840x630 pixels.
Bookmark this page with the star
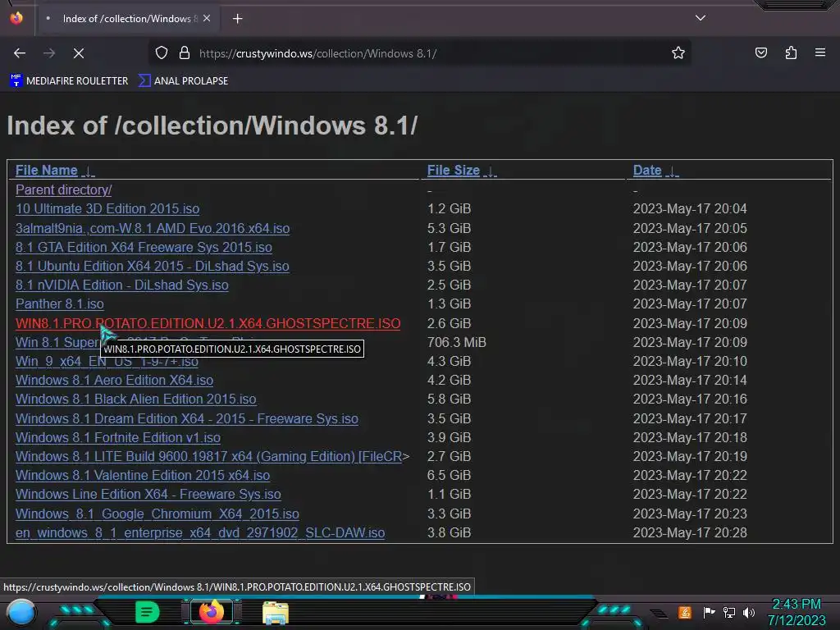(x=678, y=53)
